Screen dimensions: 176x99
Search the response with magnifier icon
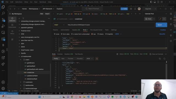164,59
